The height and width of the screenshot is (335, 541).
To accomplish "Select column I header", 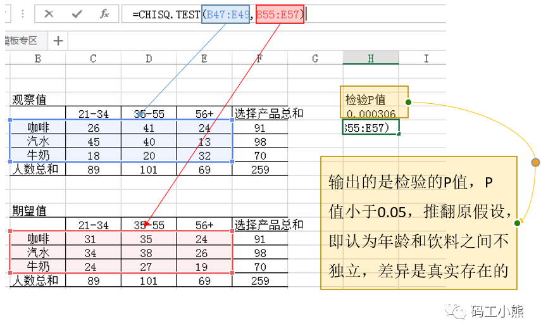I will pos(426,59).
